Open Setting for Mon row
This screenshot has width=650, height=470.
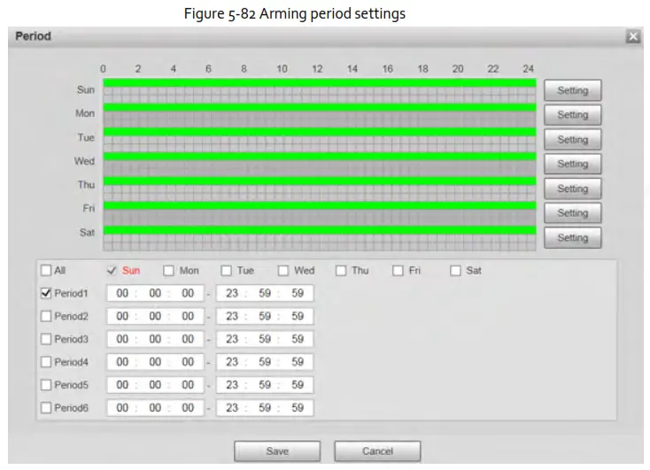pos(572,115)
